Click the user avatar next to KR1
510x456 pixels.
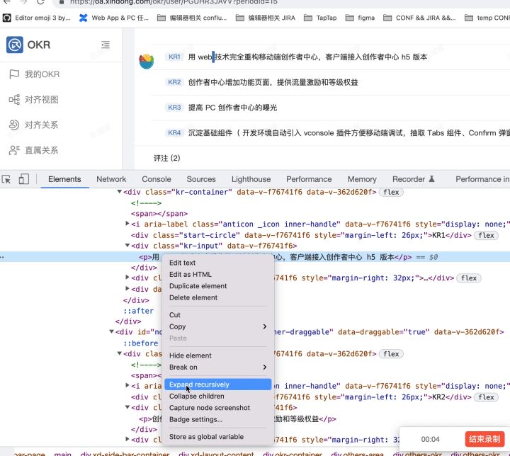tap(147, 62)
